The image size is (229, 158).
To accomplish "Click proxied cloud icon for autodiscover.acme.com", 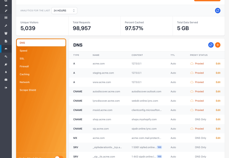I will coord(192,91).
